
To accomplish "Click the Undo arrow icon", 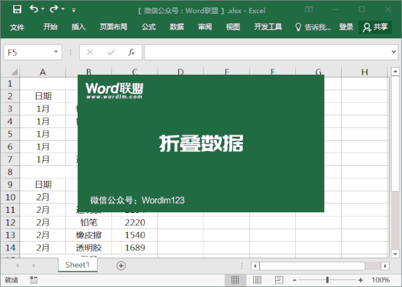I will click(x=34, y=9).
